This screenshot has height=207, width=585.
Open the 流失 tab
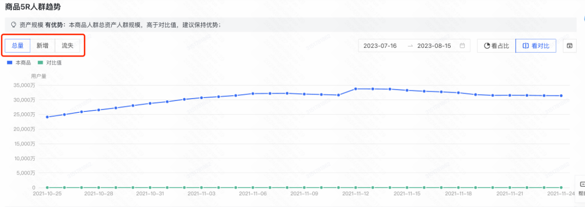(x=67, y=45)
